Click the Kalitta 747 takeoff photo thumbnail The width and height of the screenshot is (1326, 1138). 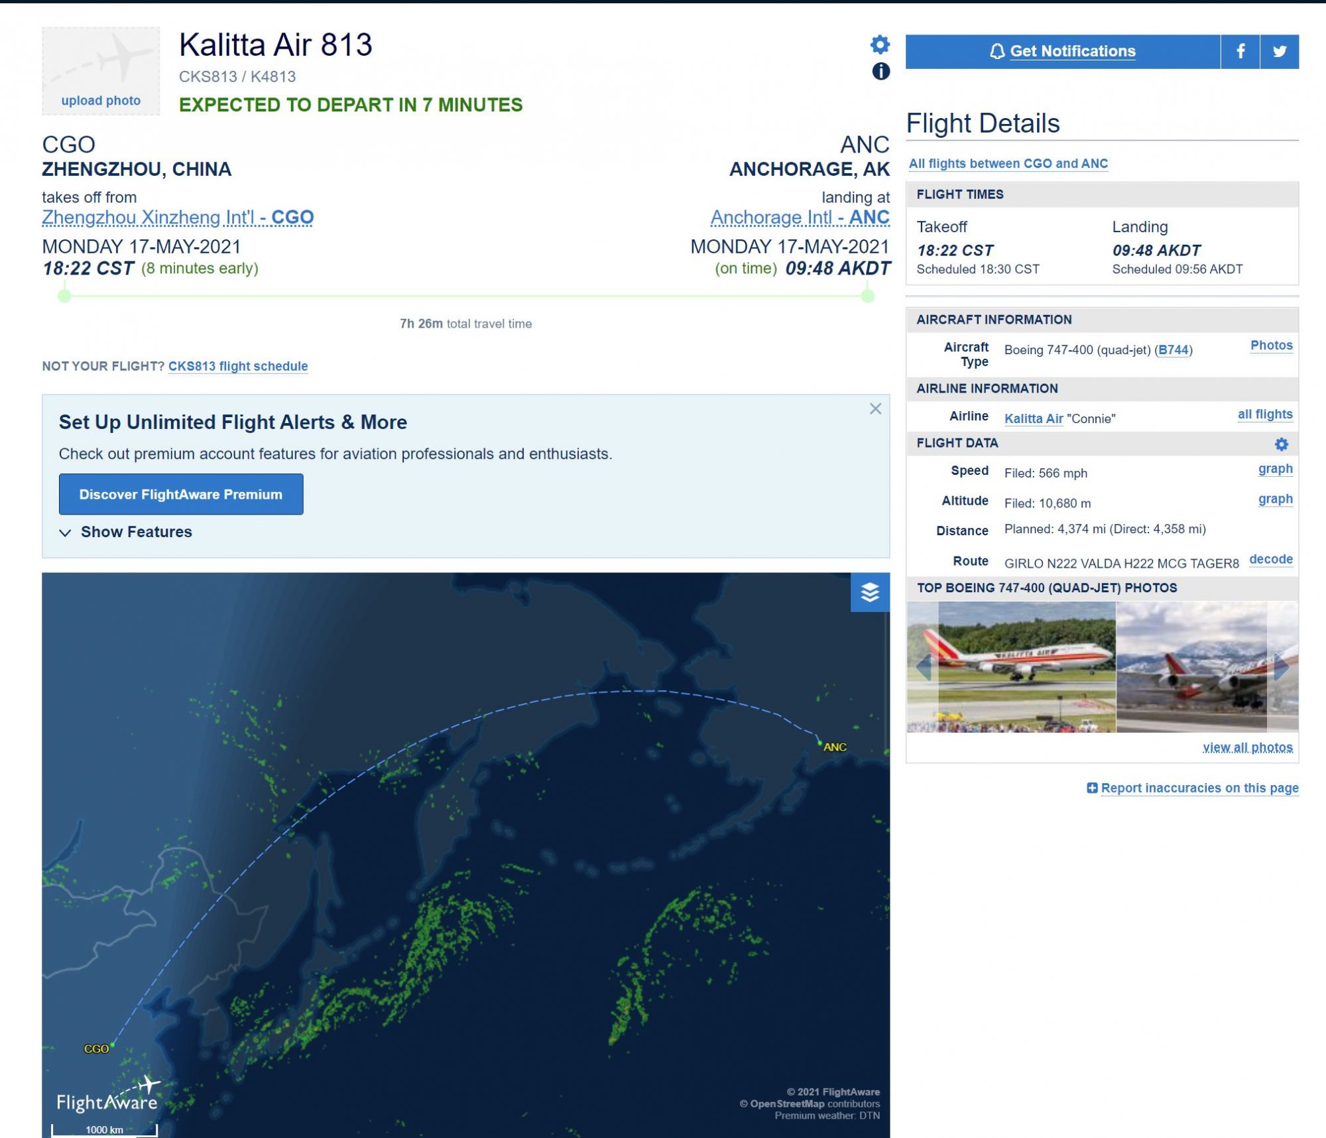tap(1027, 666)
